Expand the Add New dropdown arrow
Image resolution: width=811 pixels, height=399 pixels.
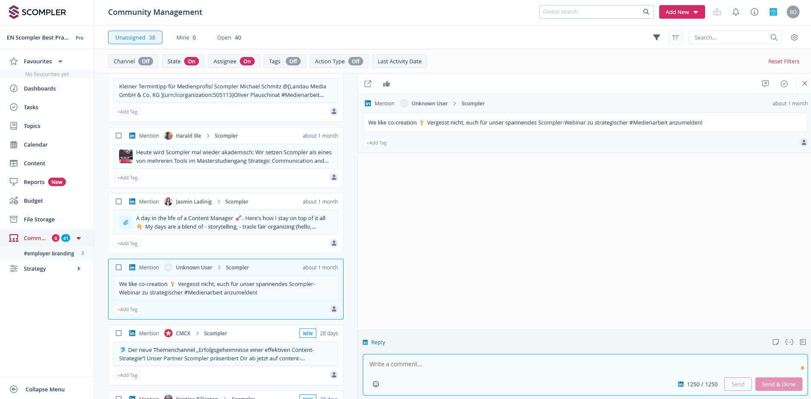coord(697,12)
